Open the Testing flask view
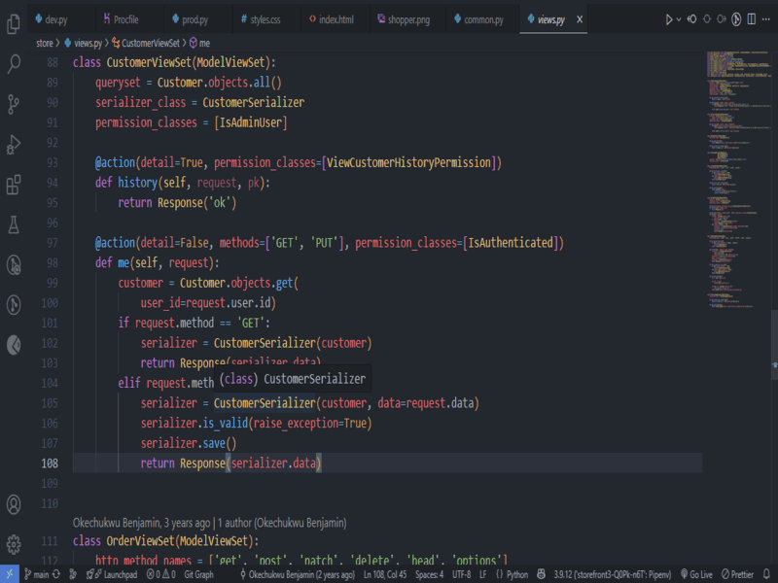Image resolution: width=778 pixels, height=583 pixels. tap(15, 224)
